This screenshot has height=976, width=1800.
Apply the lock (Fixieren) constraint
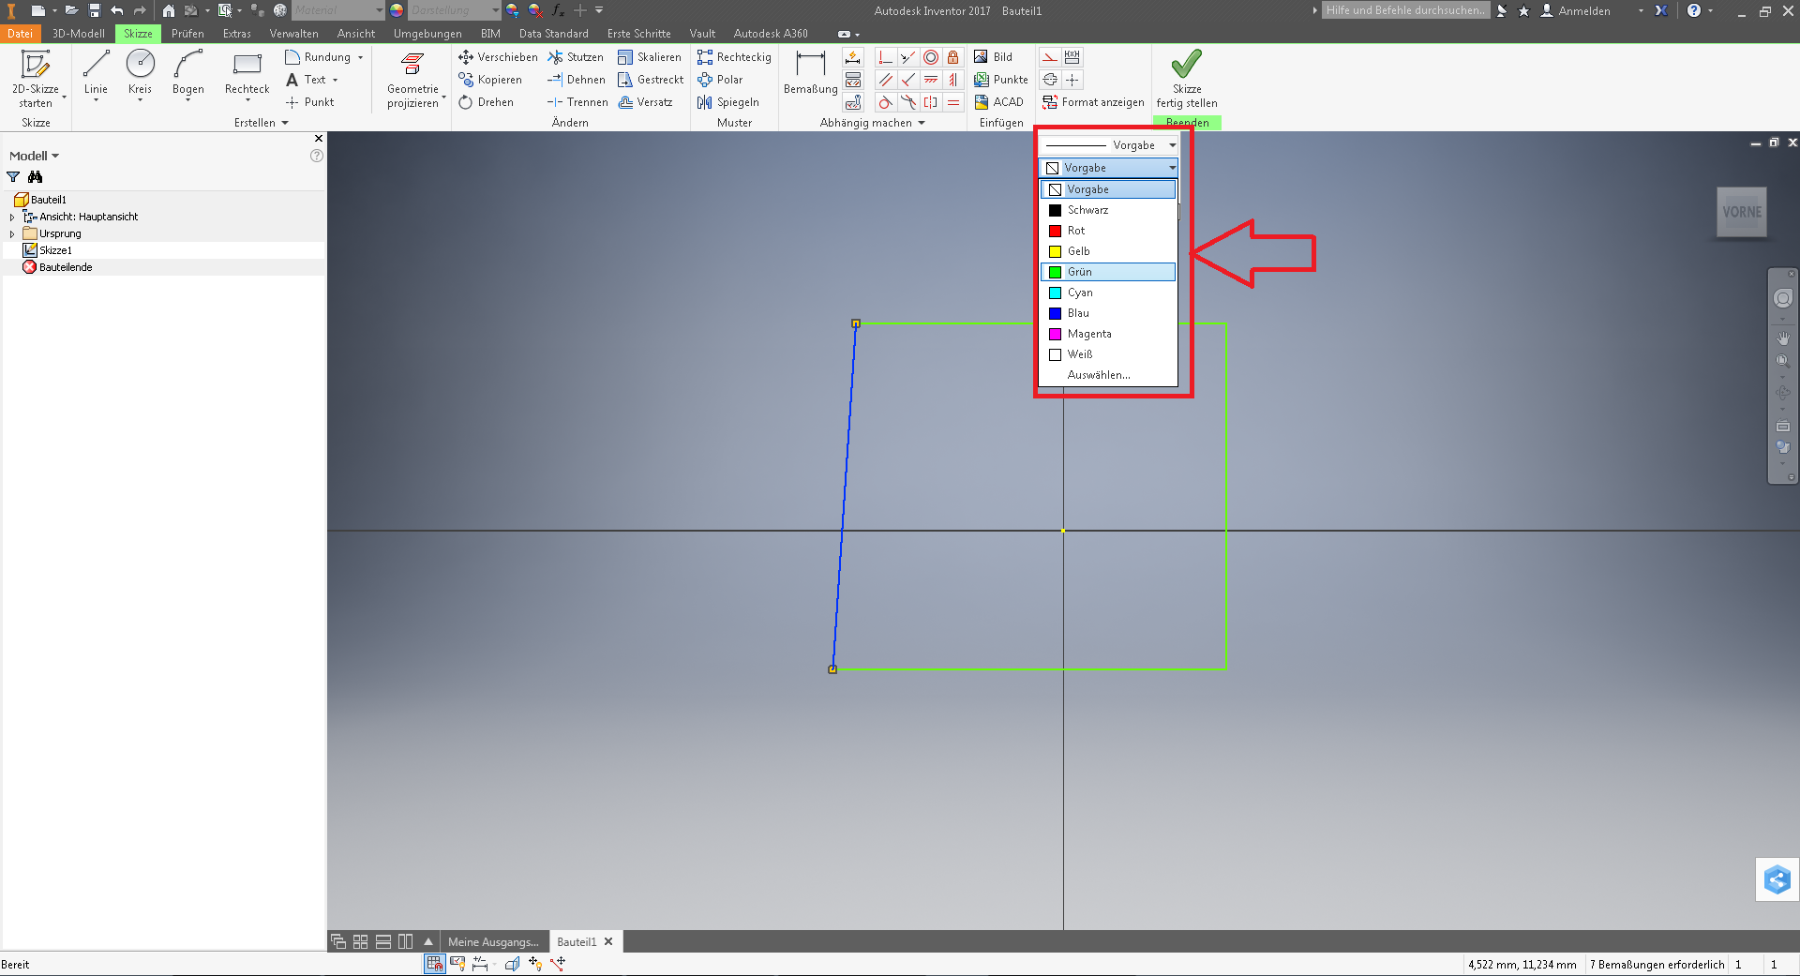tap(953, 56)
